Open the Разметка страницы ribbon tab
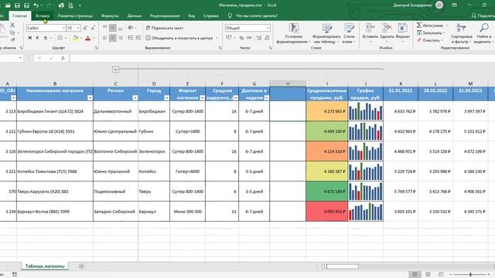The height and width of the screenshot is (278, 495). point(75,15)
